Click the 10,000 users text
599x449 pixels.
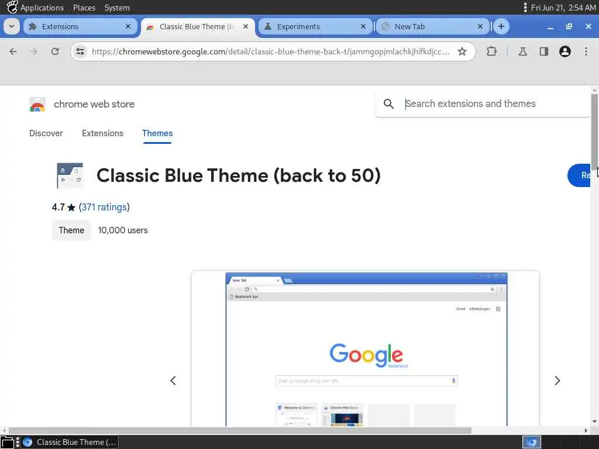pyautogui.click(x=123, y=230)
